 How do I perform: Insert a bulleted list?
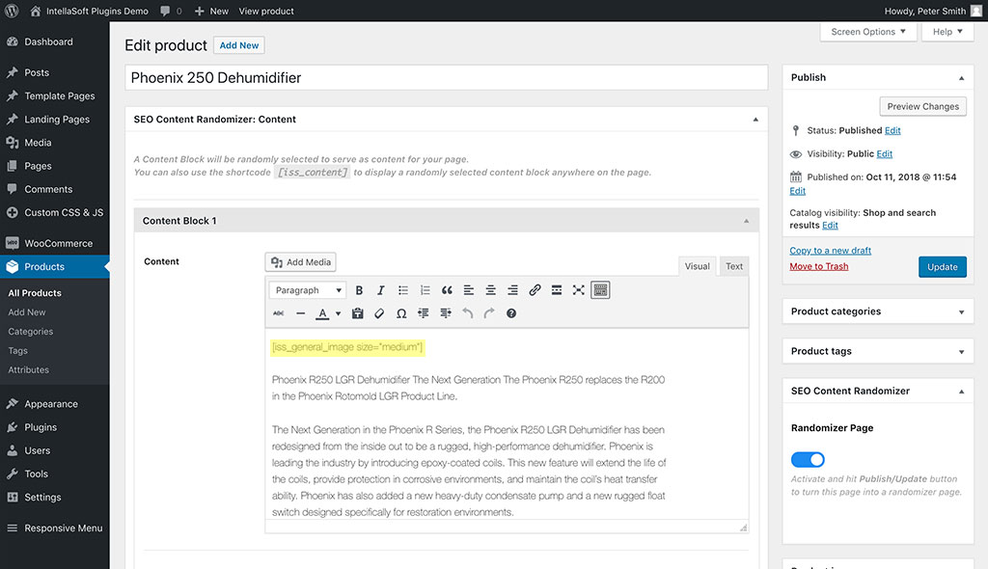pyautogui.click(x=402, y=290)
